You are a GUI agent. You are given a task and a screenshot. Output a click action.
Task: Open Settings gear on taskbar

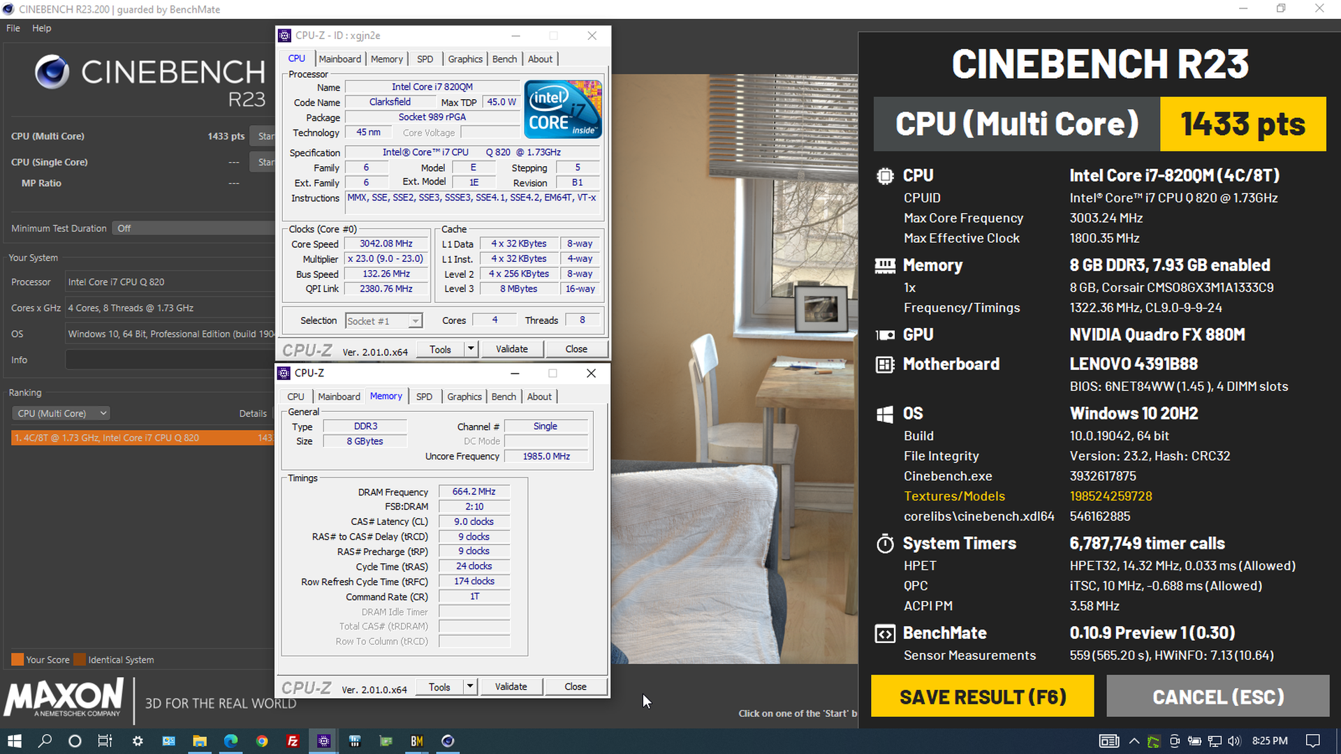pos(138,741)
